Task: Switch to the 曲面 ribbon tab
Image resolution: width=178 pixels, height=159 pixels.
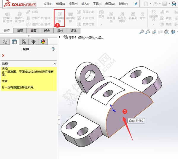Action: (33, 31)
